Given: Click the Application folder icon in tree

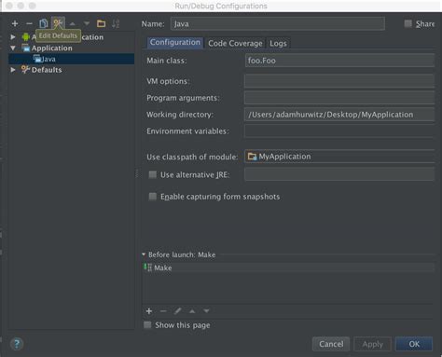Looking at the screenshot, I should pos(25,48).
